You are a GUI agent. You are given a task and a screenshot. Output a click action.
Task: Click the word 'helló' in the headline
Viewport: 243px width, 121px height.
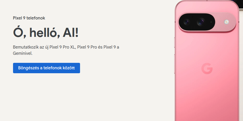(x=43, y=32)
